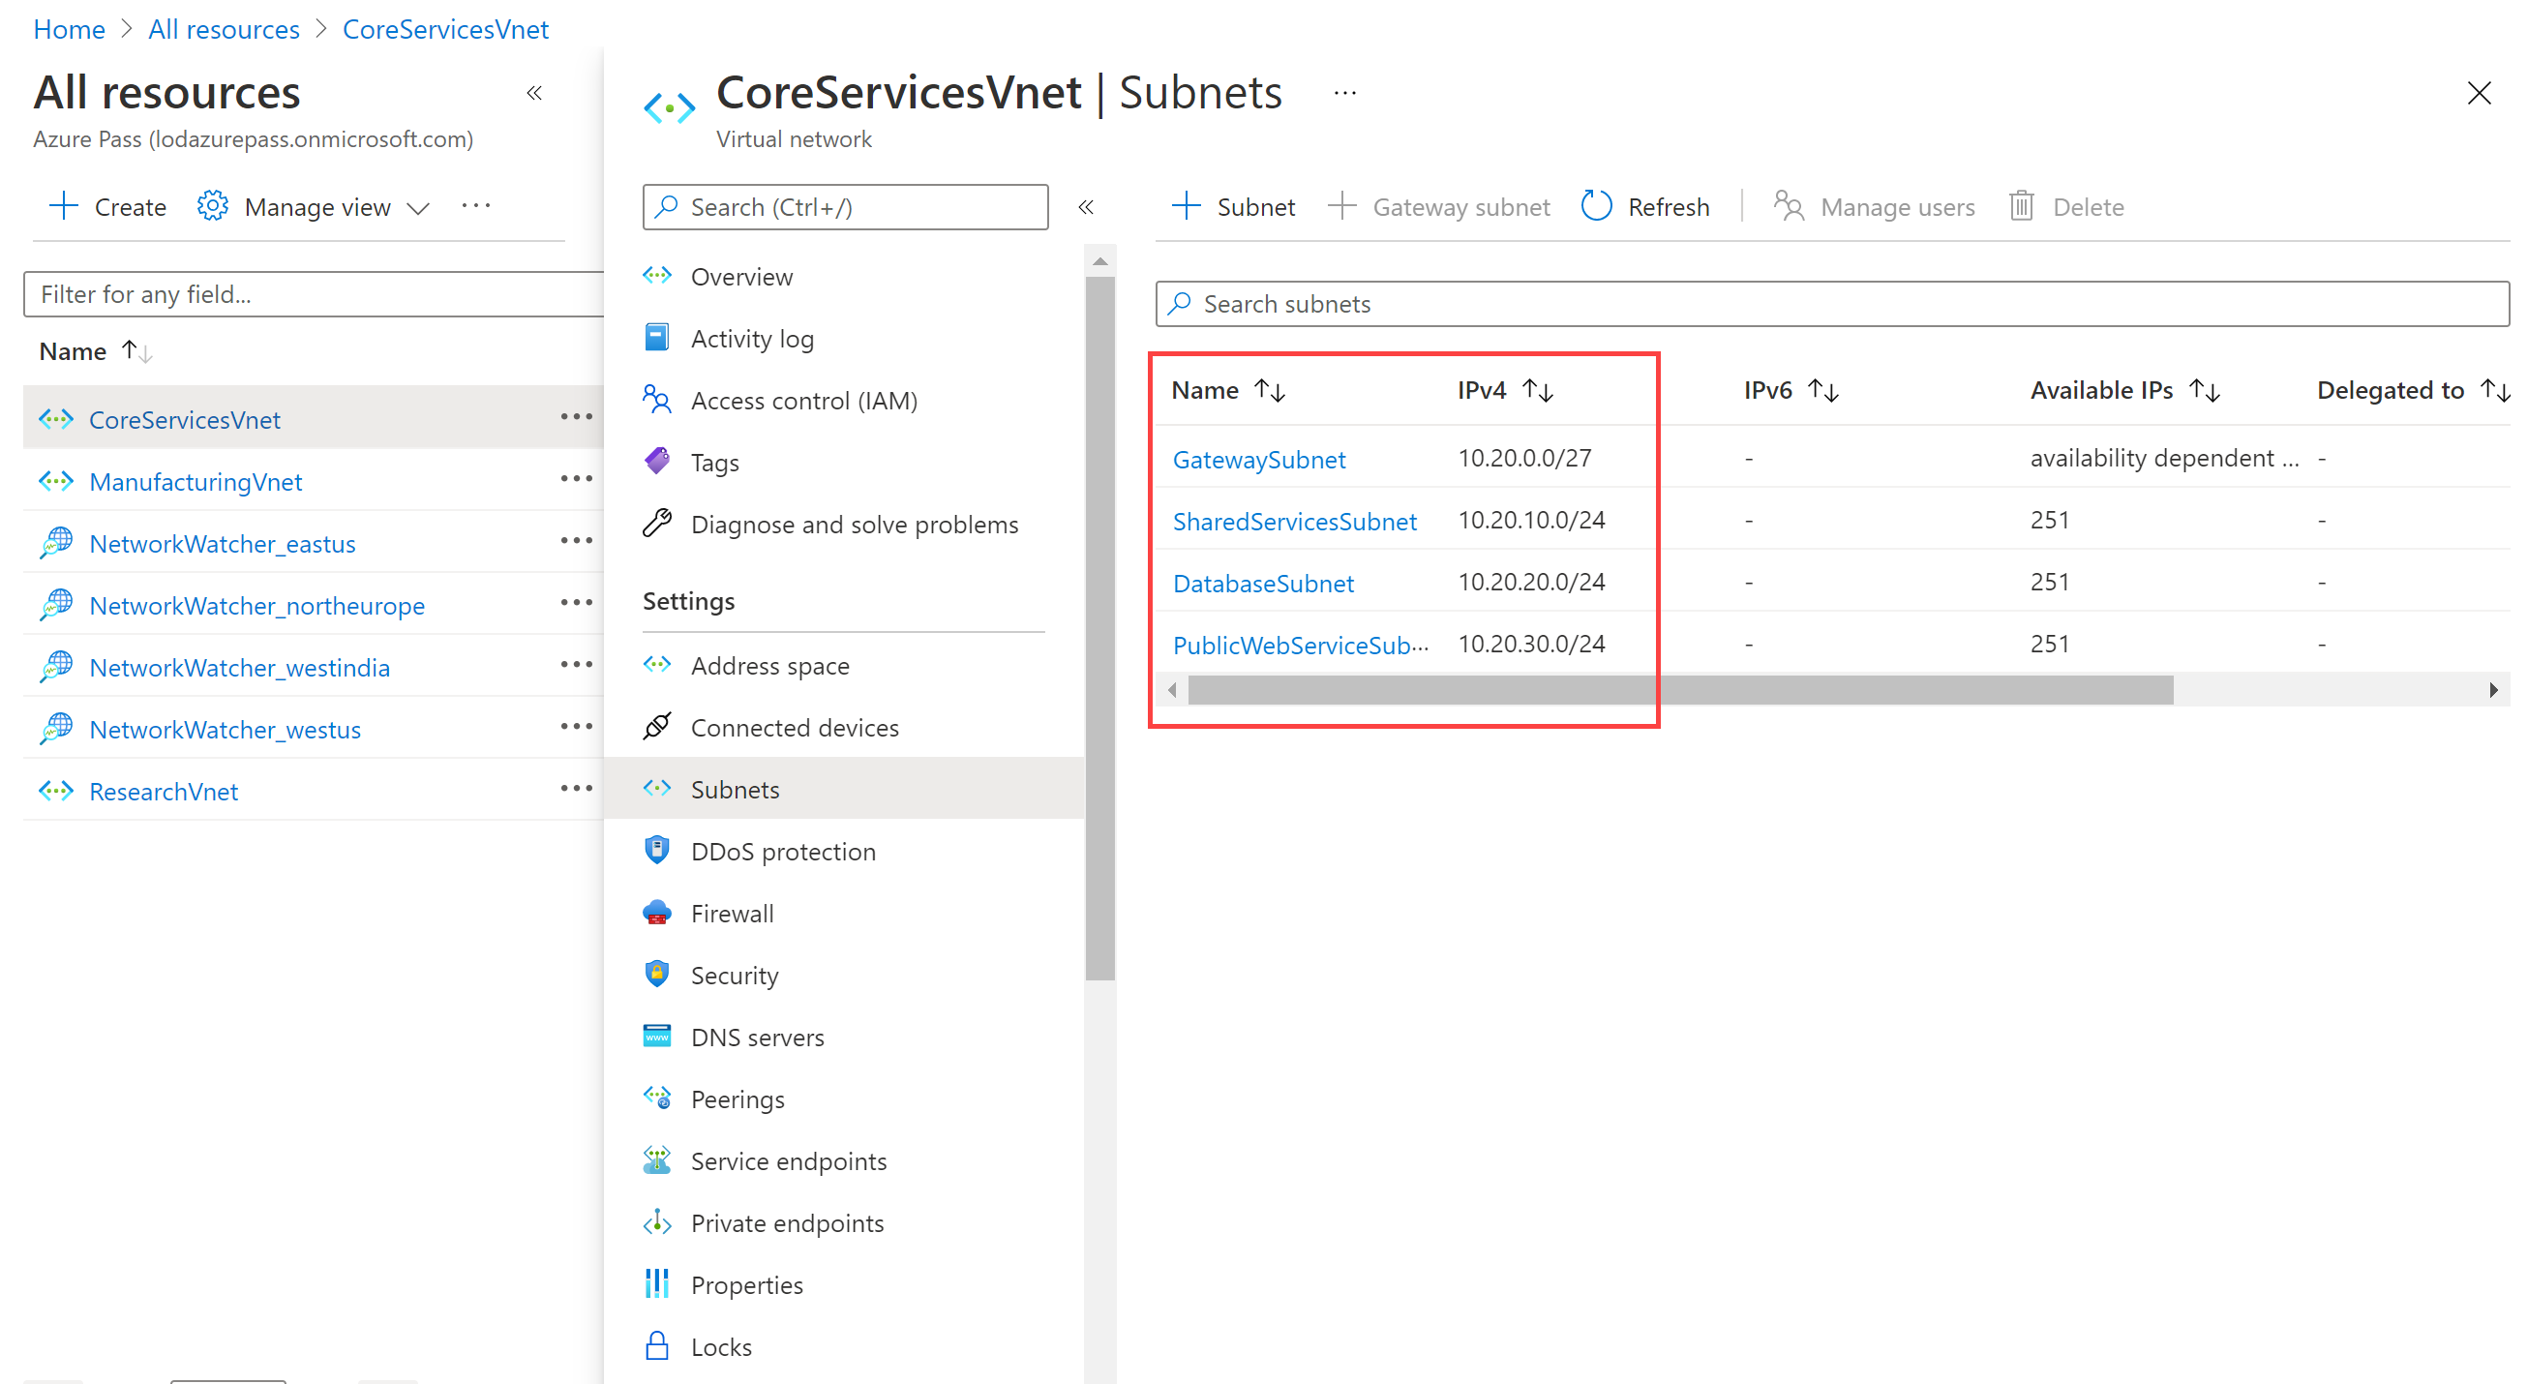Image resolution: width=2528 pixels, height=1384 pixels.
Task: Click the DDoS protection shield icon
Action: [x=657, y=851]
